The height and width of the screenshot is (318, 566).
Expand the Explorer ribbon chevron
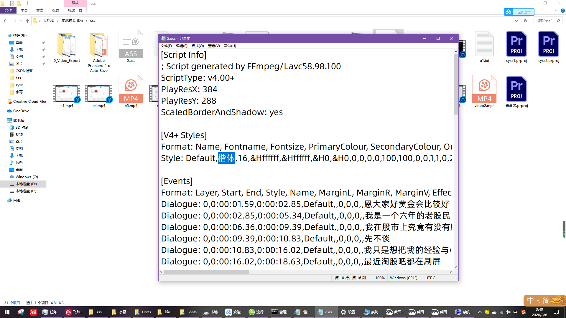click(x=556, y=11)
